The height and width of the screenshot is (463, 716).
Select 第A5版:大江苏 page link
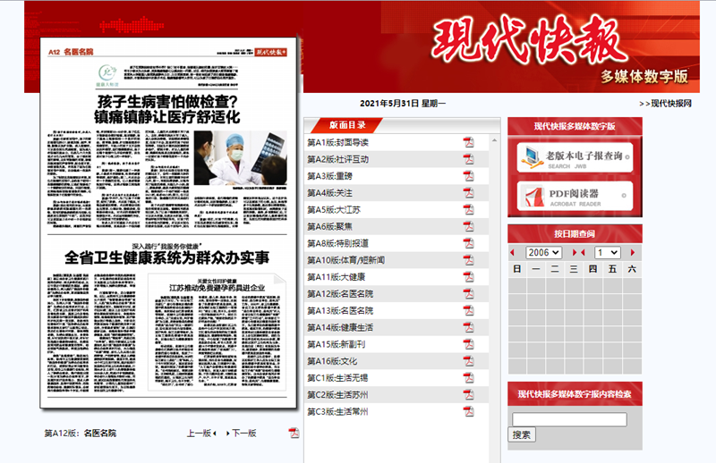click(x=334, y=210)
